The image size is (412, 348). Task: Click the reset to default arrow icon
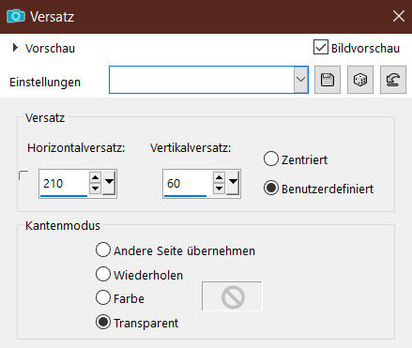pyautogui.click(x=393, y=80)
